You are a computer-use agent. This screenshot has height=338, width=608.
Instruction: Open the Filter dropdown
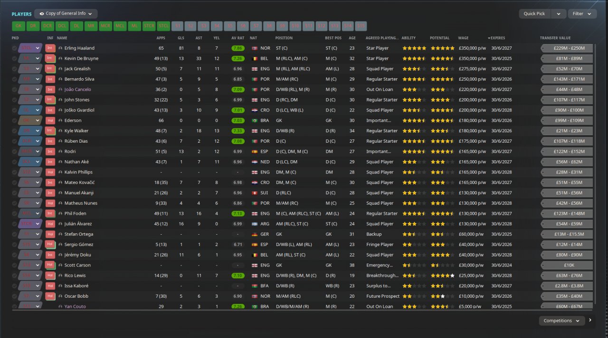[582, 14]
